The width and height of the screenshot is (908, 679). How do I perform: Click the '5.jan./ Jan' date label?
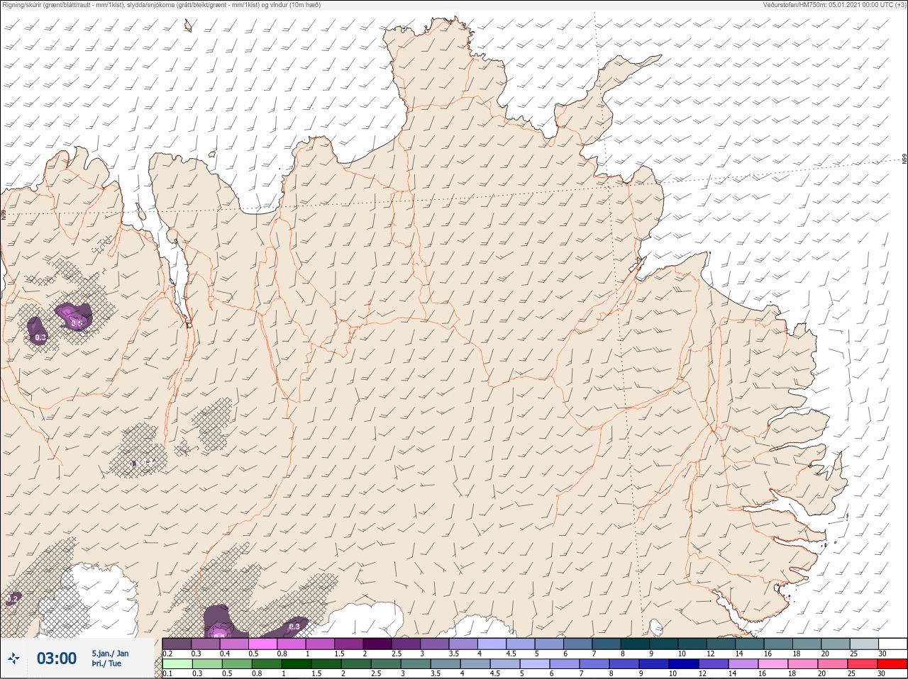click(x=110, y=653)
